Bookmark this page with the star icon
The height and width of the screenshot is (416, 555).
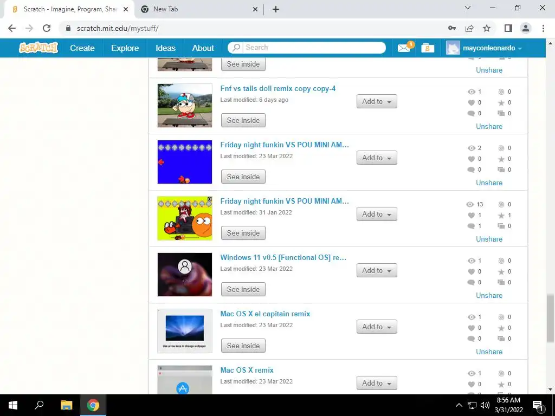pos(487,28)
